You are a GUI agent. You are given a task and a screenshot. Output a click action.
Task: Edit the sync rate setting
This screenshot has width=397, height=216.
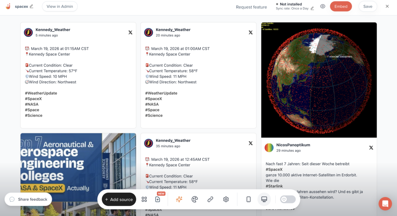pyautogui.click(x=312, y=8)
